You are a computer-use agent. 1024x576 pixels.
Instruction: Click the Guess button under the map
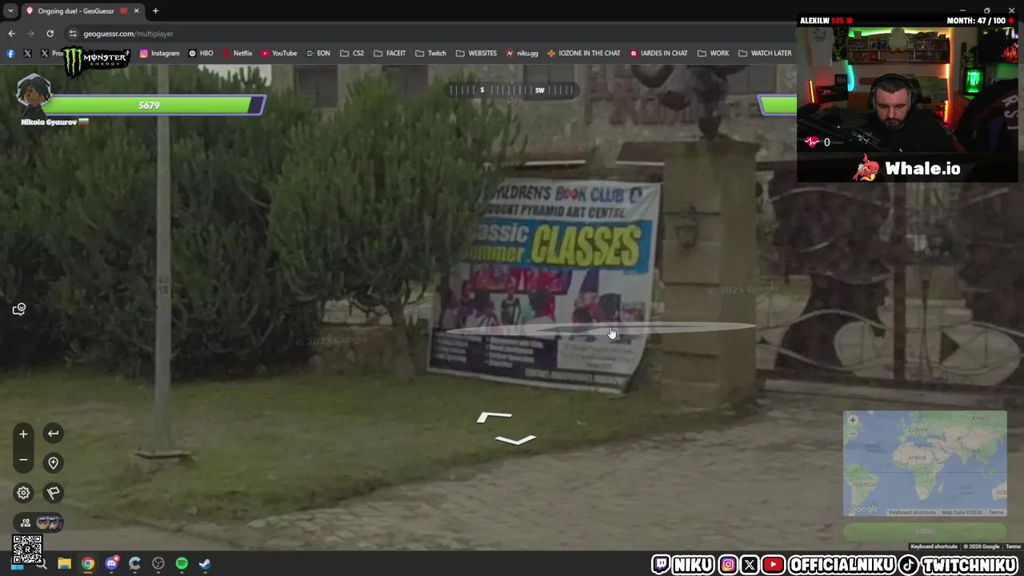(x=925, y=531)
